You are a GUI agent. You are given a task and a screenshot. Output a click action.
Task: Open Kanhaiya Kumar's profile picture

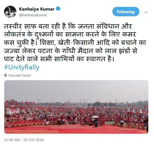(x=10, y=12)
